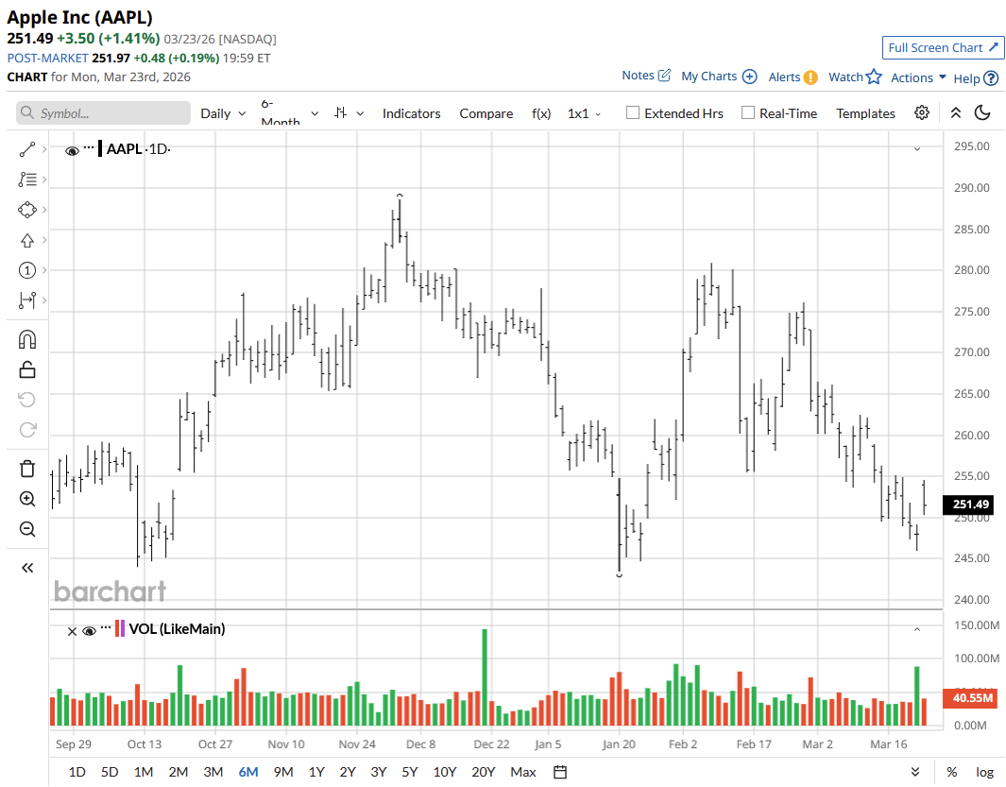Open the 6-Month period dropdown
Screen dimensions: 1006x787
pos(289,113)
